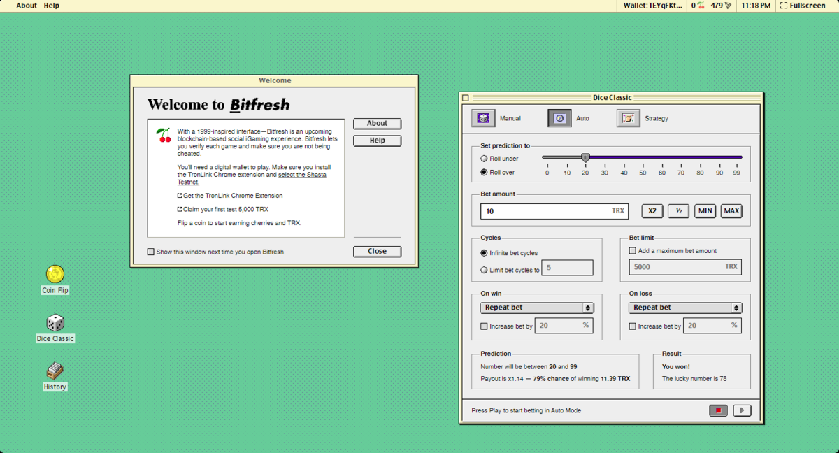Click the About button in Welcome window
This screenshot has height=453, width=839.
tap(377, 124)
